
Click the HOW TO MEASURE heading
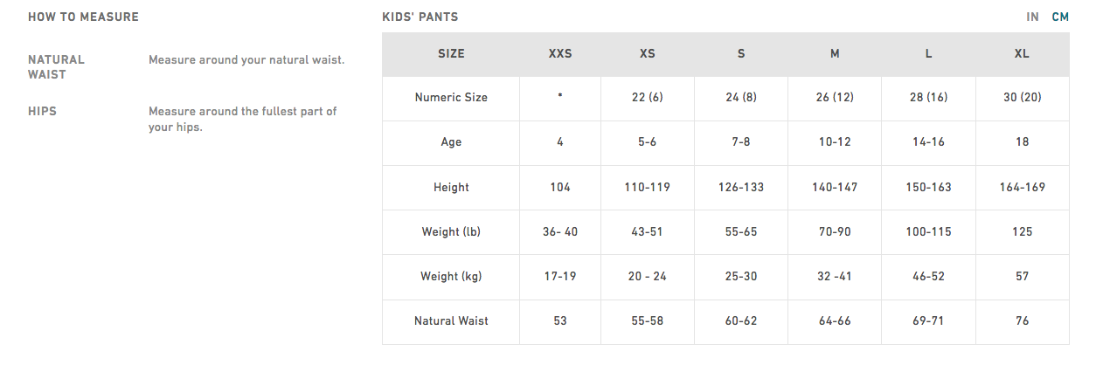pos(83,17)
